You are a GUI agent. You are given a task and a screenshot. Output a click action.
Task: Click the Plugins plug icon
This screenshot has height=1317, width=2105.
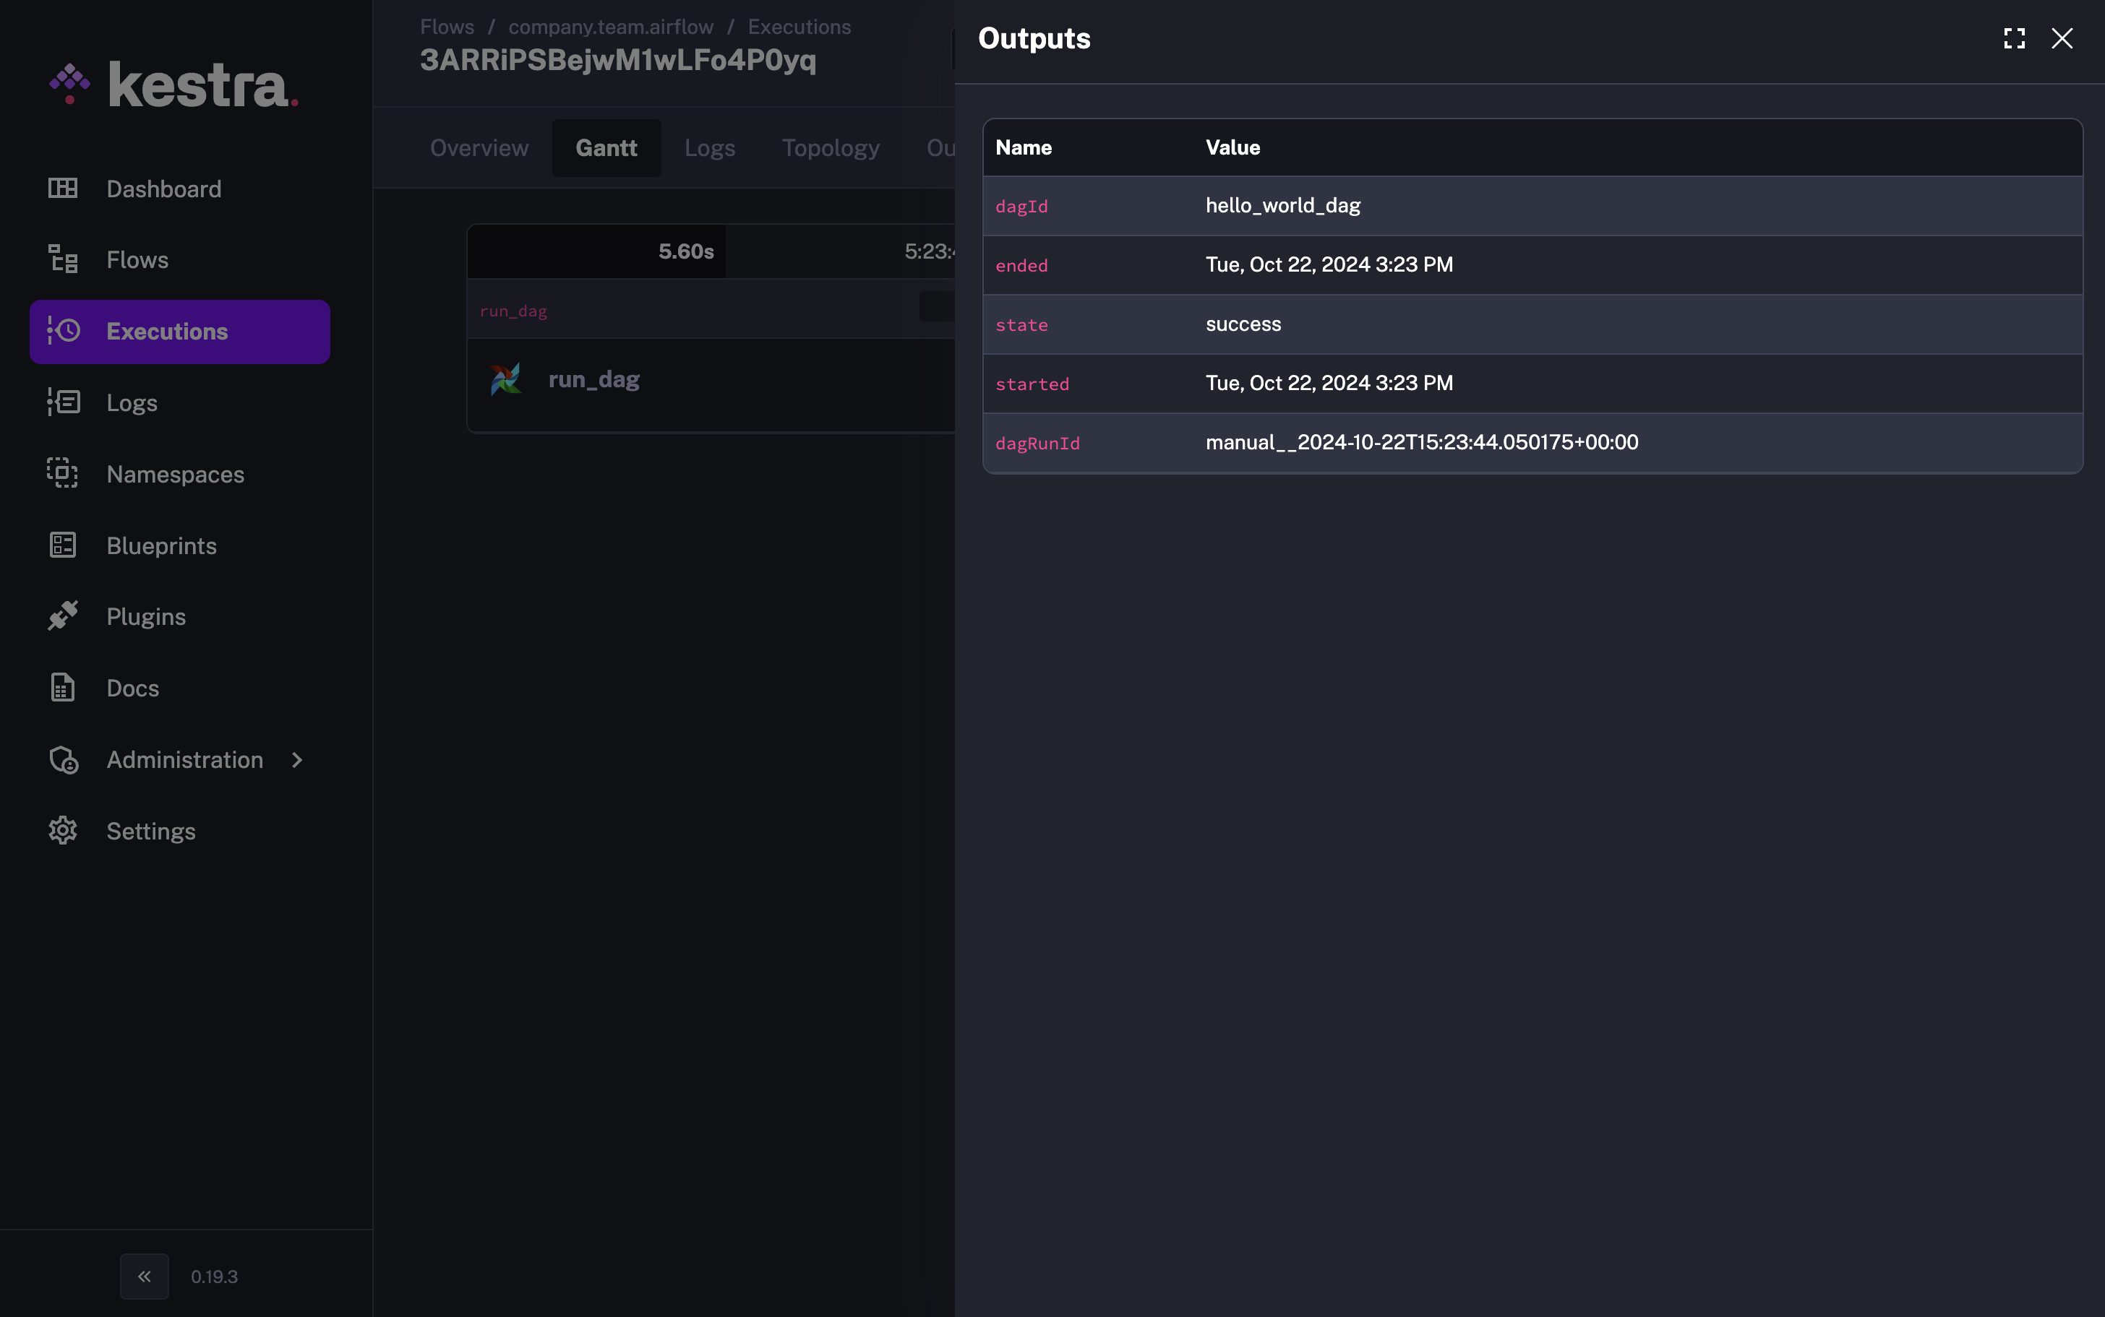coord(63,616)
